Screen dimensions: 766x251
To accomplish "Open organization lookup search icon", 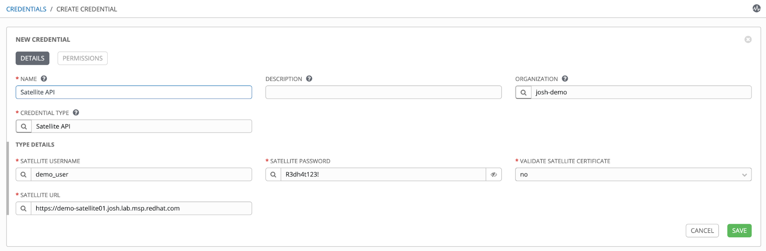I will click(x=523, y=92).
